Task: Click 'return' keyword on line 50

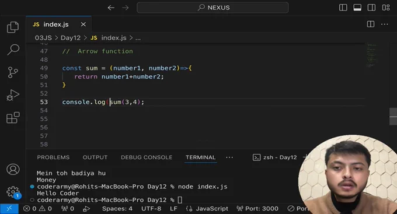Action: pyautogui.click(x=86, y=76)
